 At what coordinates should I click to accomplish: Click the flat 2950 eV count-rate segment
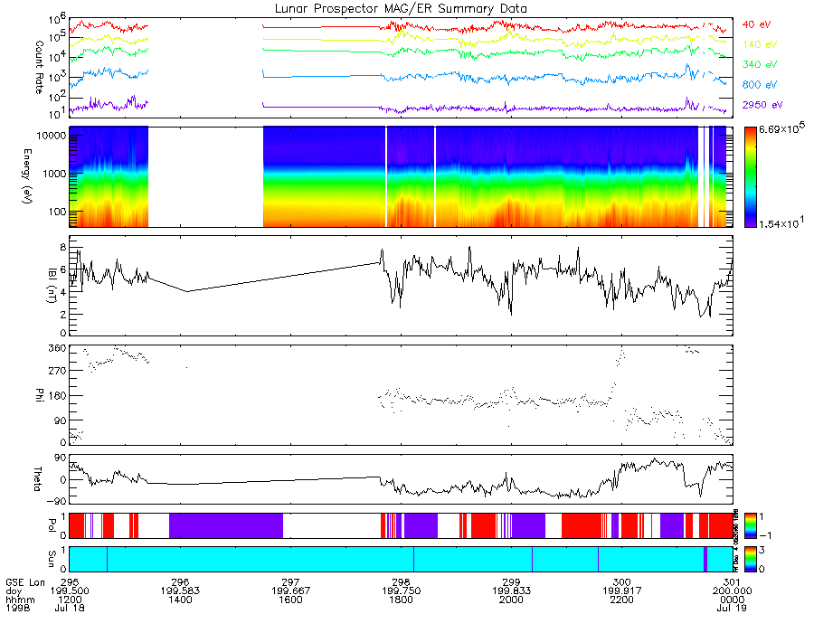[321, 107]
